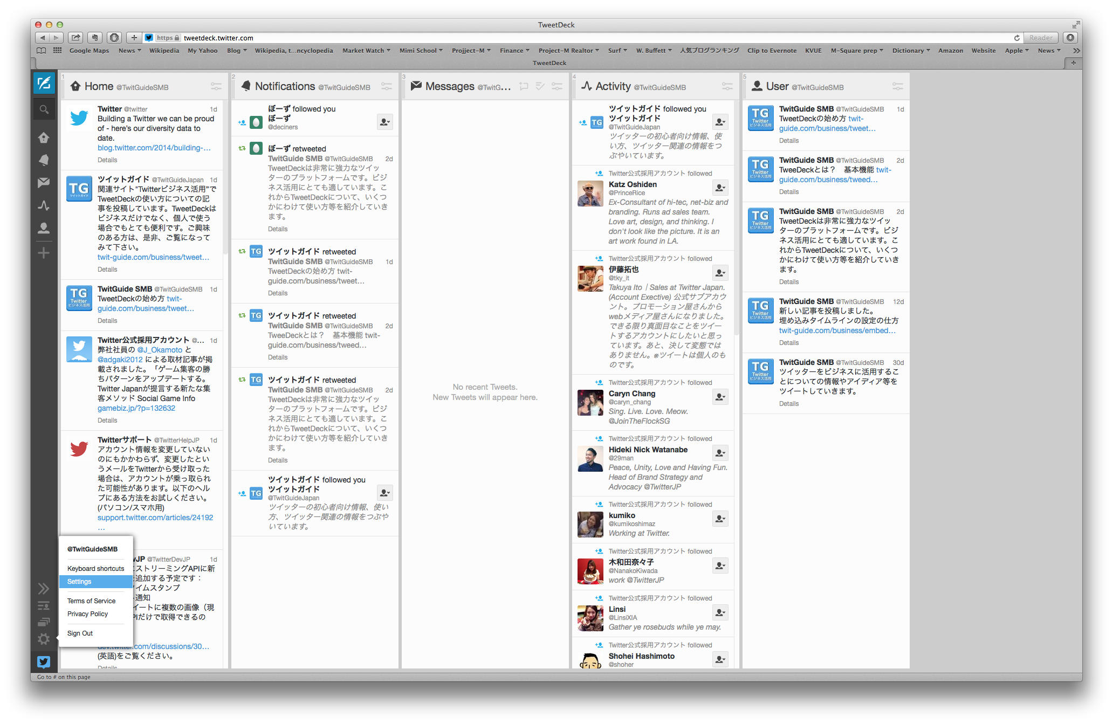Viewport: 1113px width, 724px height.
Task: Click Sign Out in the menu
Action: pyautogui.click(x=80, y=633)
